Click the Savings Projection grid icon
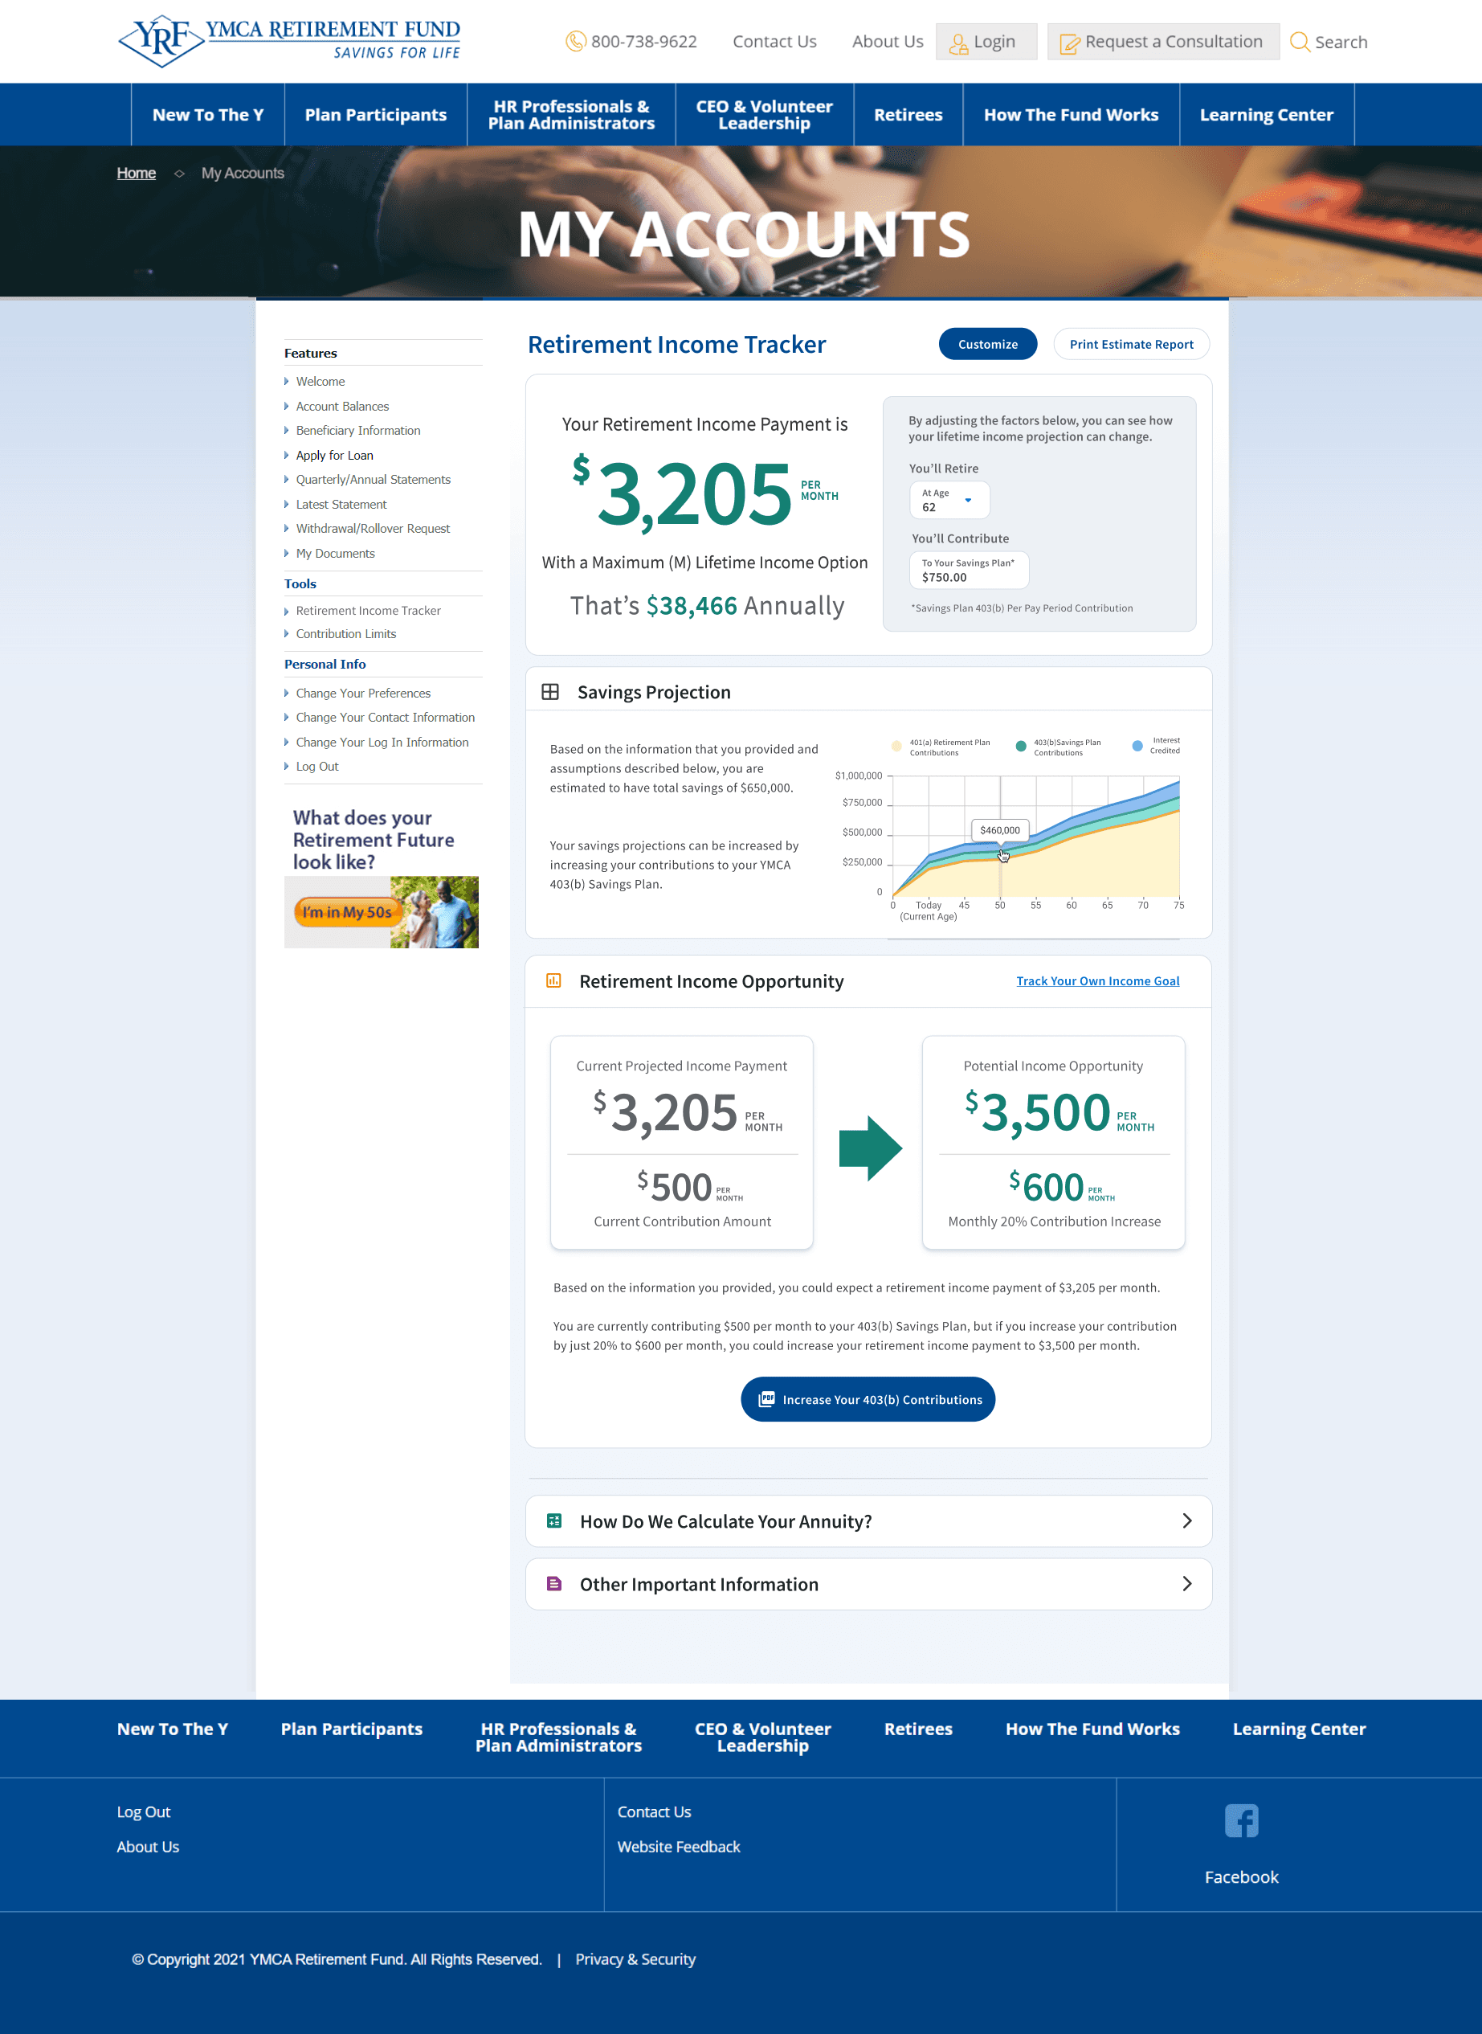 click(550, 691)
